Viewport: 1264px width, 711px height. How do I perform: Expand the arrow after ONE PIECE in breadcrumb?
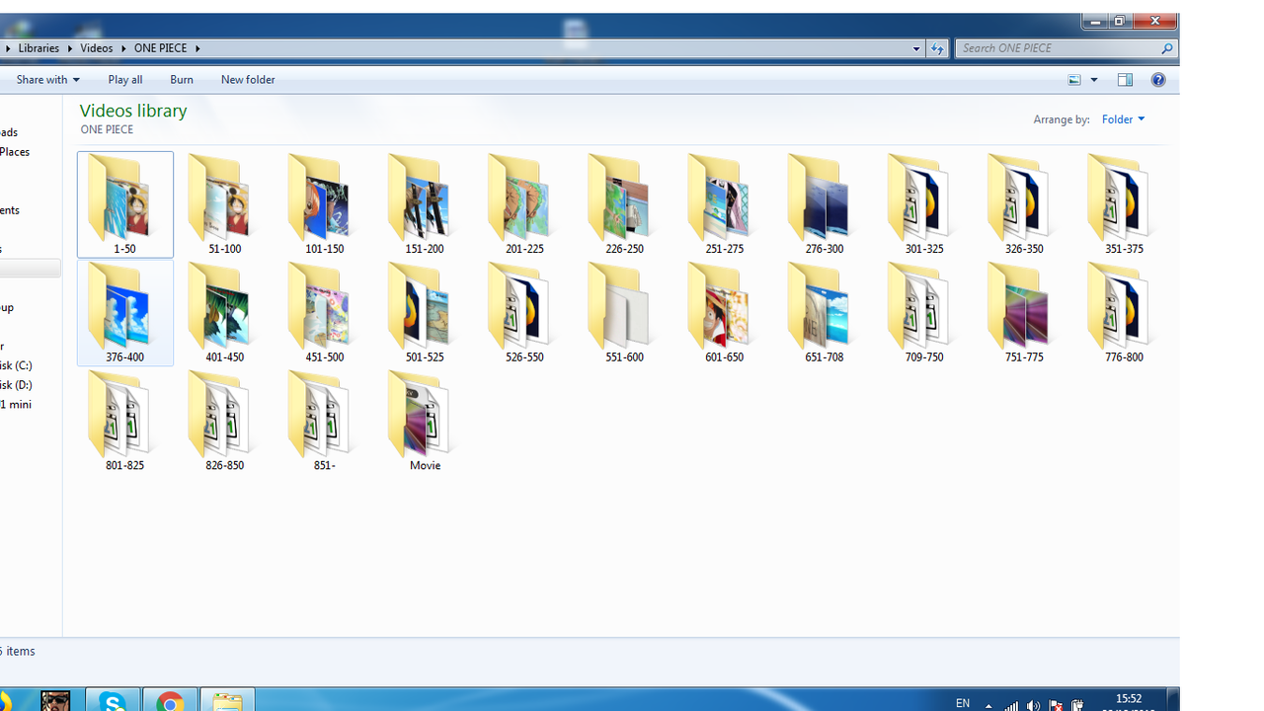[x=197, y=48]
